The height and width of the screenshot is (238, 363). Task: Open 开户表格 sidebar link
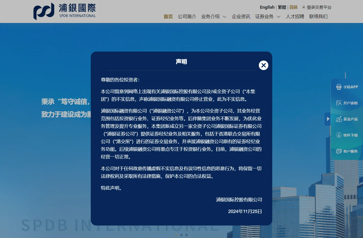tap(351, 103)
